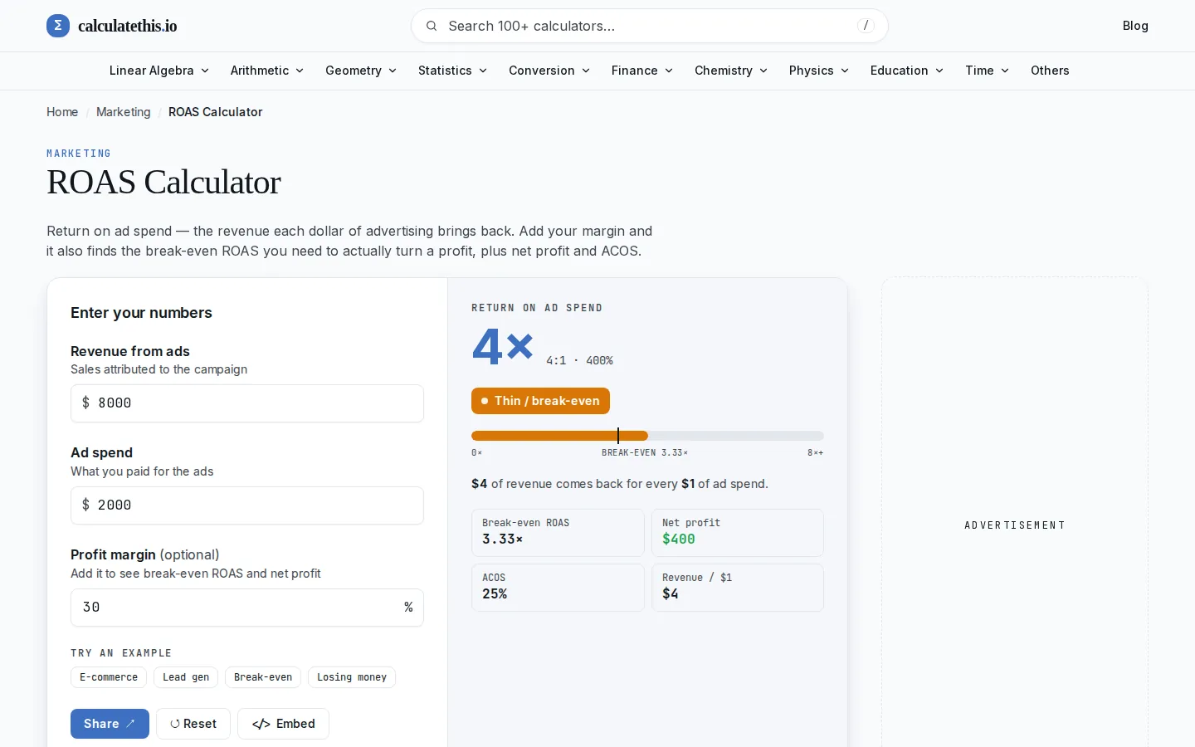The width and height of the screenshot is (1195, 747).
Task: Click the Revenue from ads input
Action: 247,403
